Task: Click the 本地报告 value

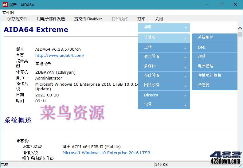Action: tap(43, 64)
